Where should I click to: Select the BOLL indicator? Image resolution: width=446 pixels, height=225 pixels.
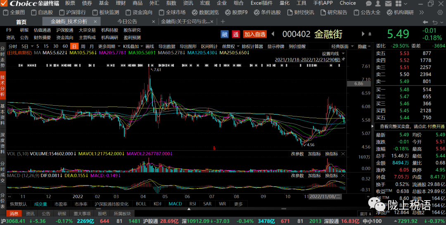pyautogui.click(x=141, y=204)
